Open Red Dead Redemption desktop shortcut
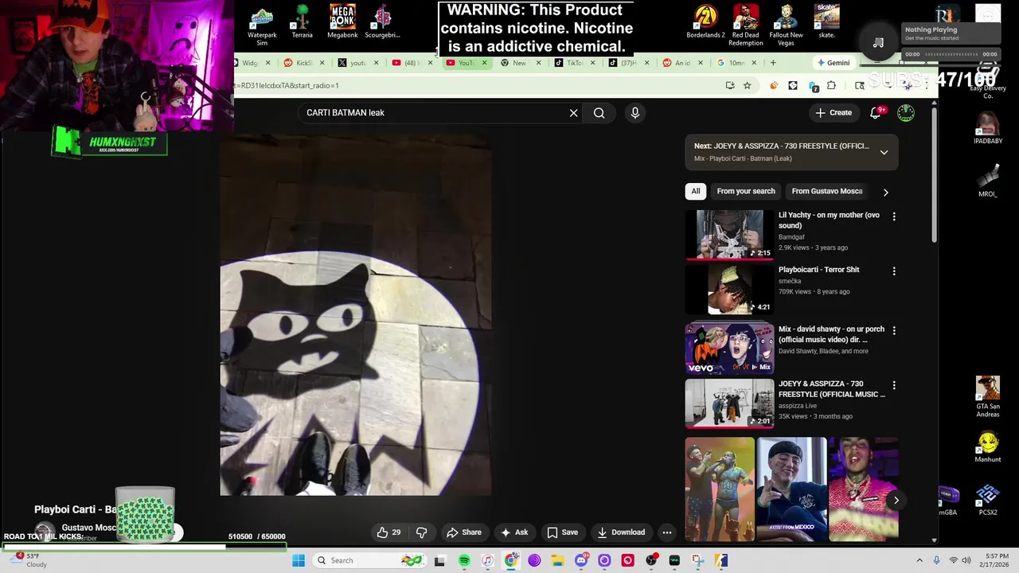The image size is (1019, 573). click(746, 25)
